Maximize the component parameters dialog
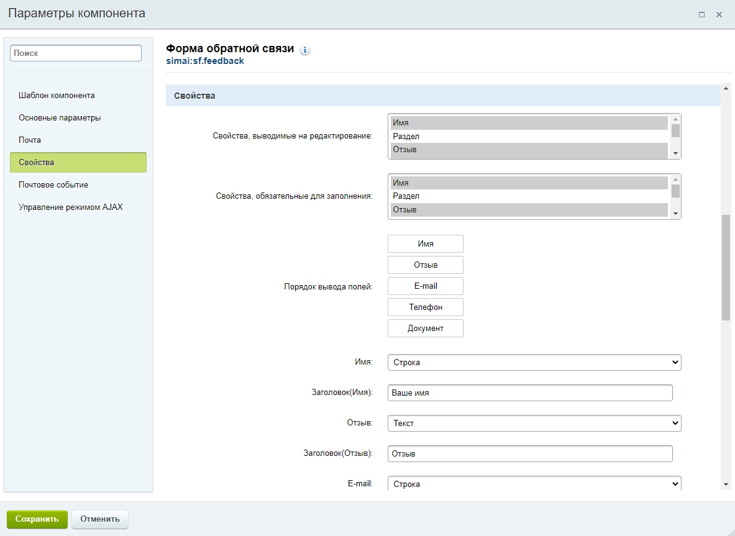735x536 pixels. [x=701, y=14]
